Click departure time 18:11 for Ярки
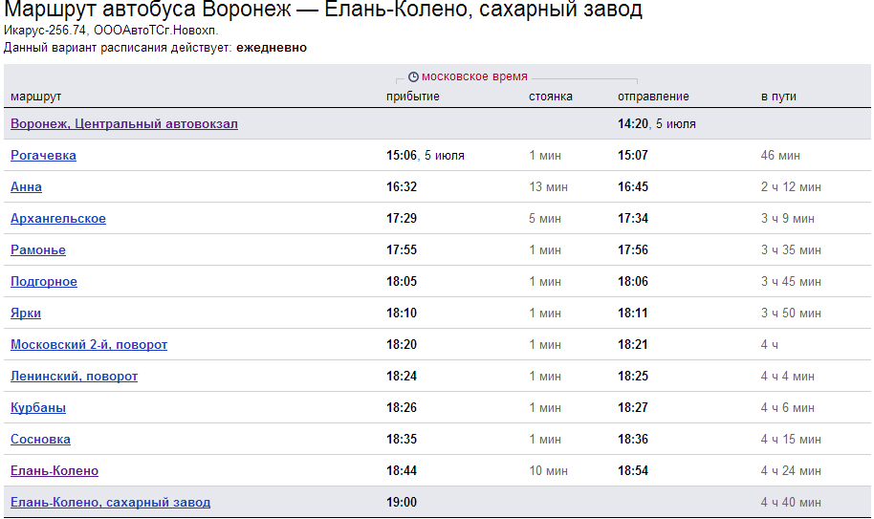The height and width of the screenshot is (519, 874). pos(633,313)
